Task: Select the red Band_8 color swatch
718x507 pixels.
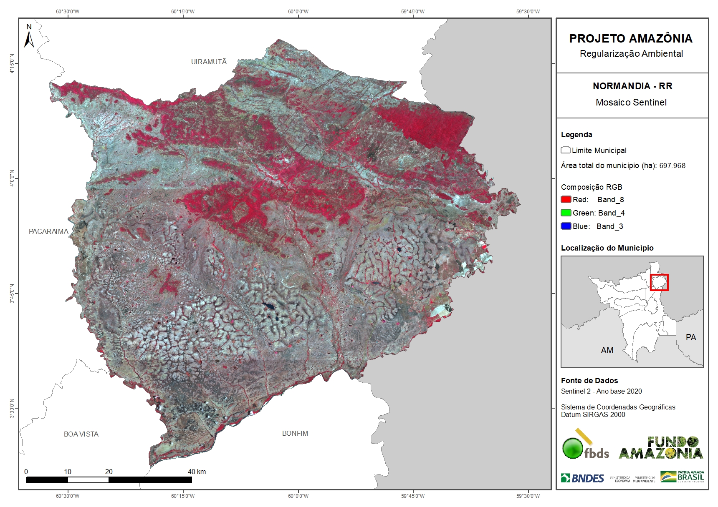Action: point(566,199)
